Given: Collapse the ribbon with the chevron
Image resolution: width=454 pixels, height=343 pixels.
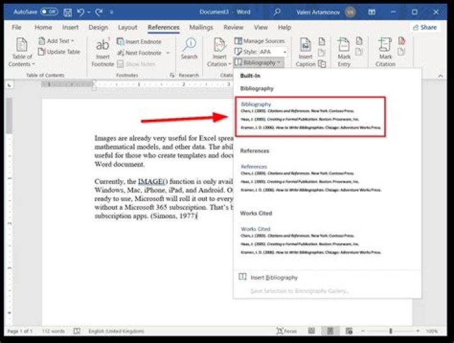Looking at the screenshot, I should tap(440, 76).
